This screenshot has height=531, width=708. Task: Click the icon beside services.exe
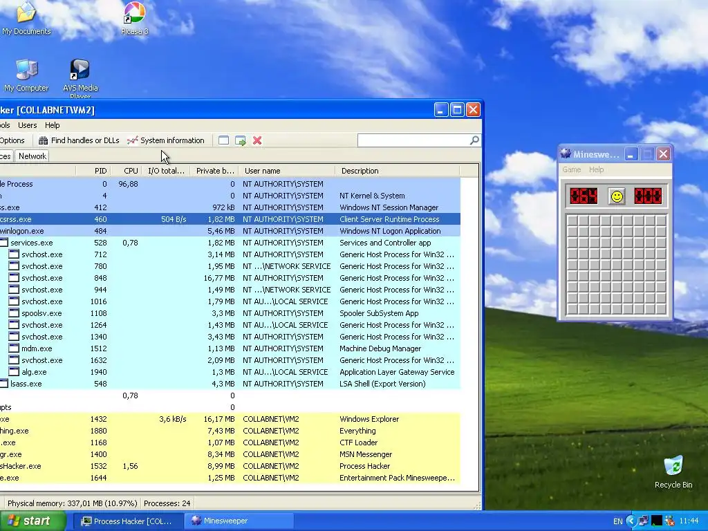[3, 243]
